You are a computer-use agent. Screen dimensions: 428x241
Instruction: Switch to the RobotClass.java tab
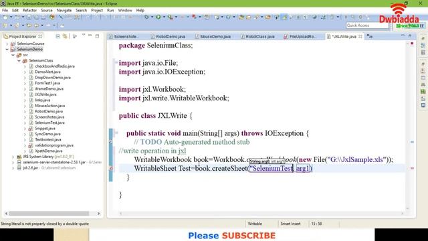coord(257,36)
